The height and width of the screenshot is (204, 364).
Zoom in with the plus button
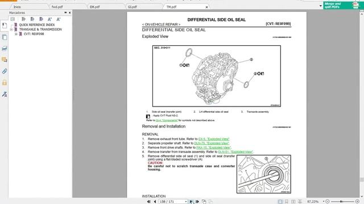[357, 202]
